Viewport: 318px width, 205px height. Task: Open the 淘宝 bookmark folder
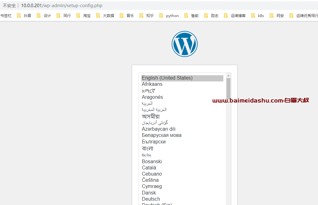point(83,15)
